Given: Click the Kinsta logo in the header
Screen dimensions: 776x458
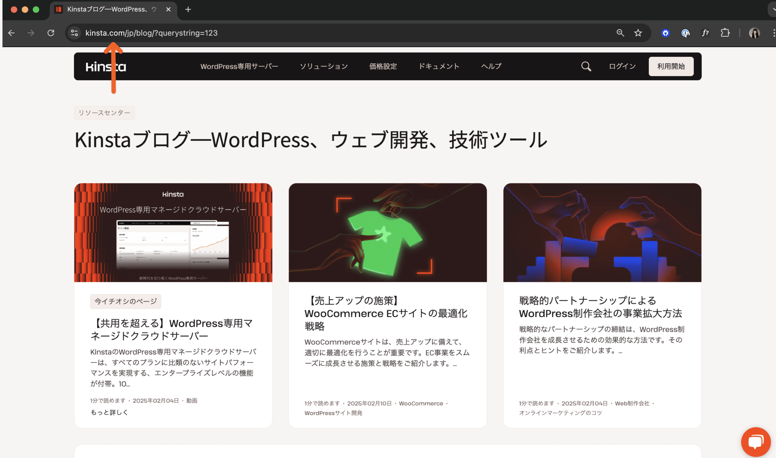Looking at the screenshot, I should [x=106, y=67].
